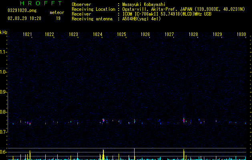Click frequency axis label 0.6
Image resolution: width=252 pixels, height=160 pixels.
(3, 152)
